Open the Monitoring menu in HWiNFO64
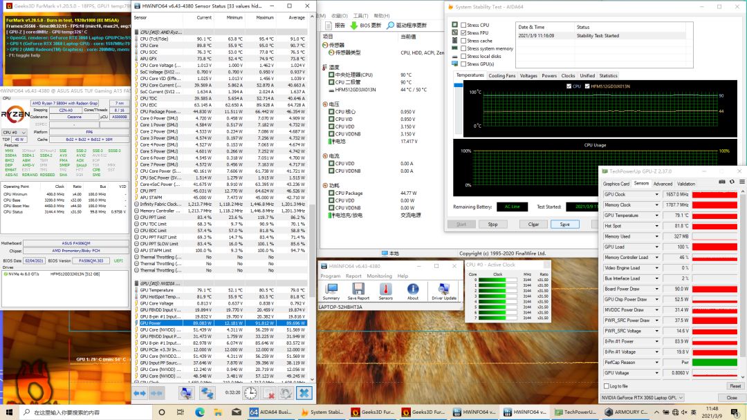 (x=379, y=276)
